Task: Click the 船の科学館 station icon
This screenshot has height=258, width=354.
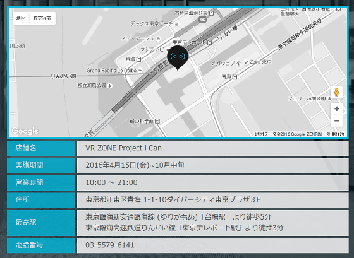Action: [157, 121]
